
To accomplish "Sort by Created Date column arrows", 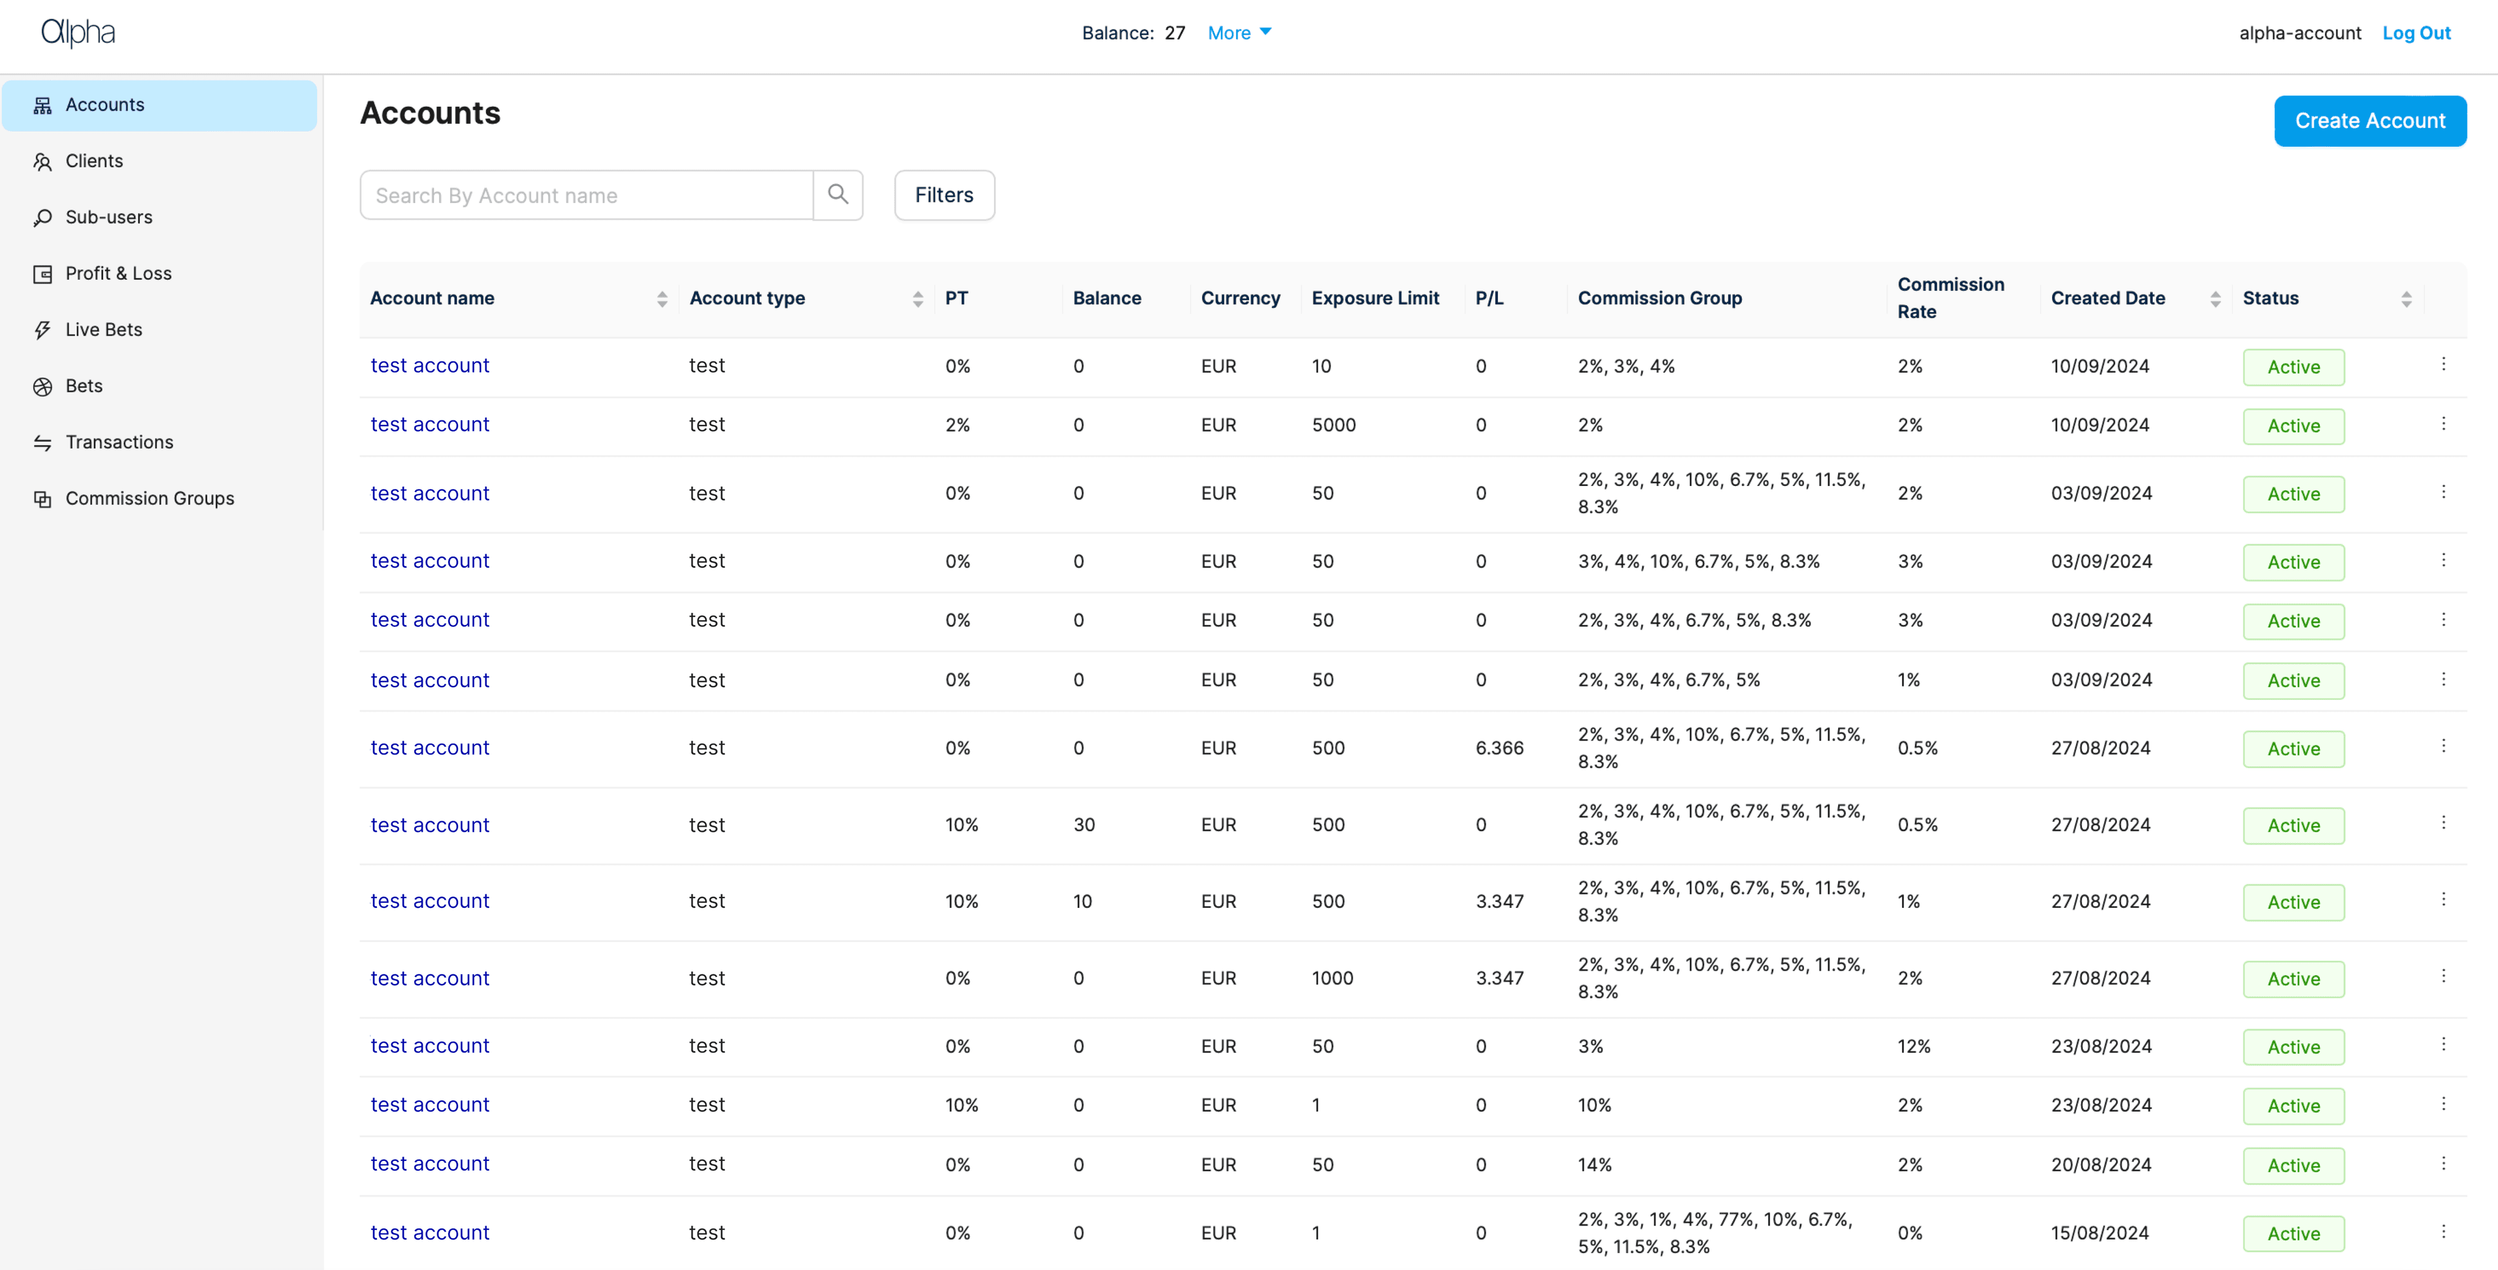I will (2215, 299).
